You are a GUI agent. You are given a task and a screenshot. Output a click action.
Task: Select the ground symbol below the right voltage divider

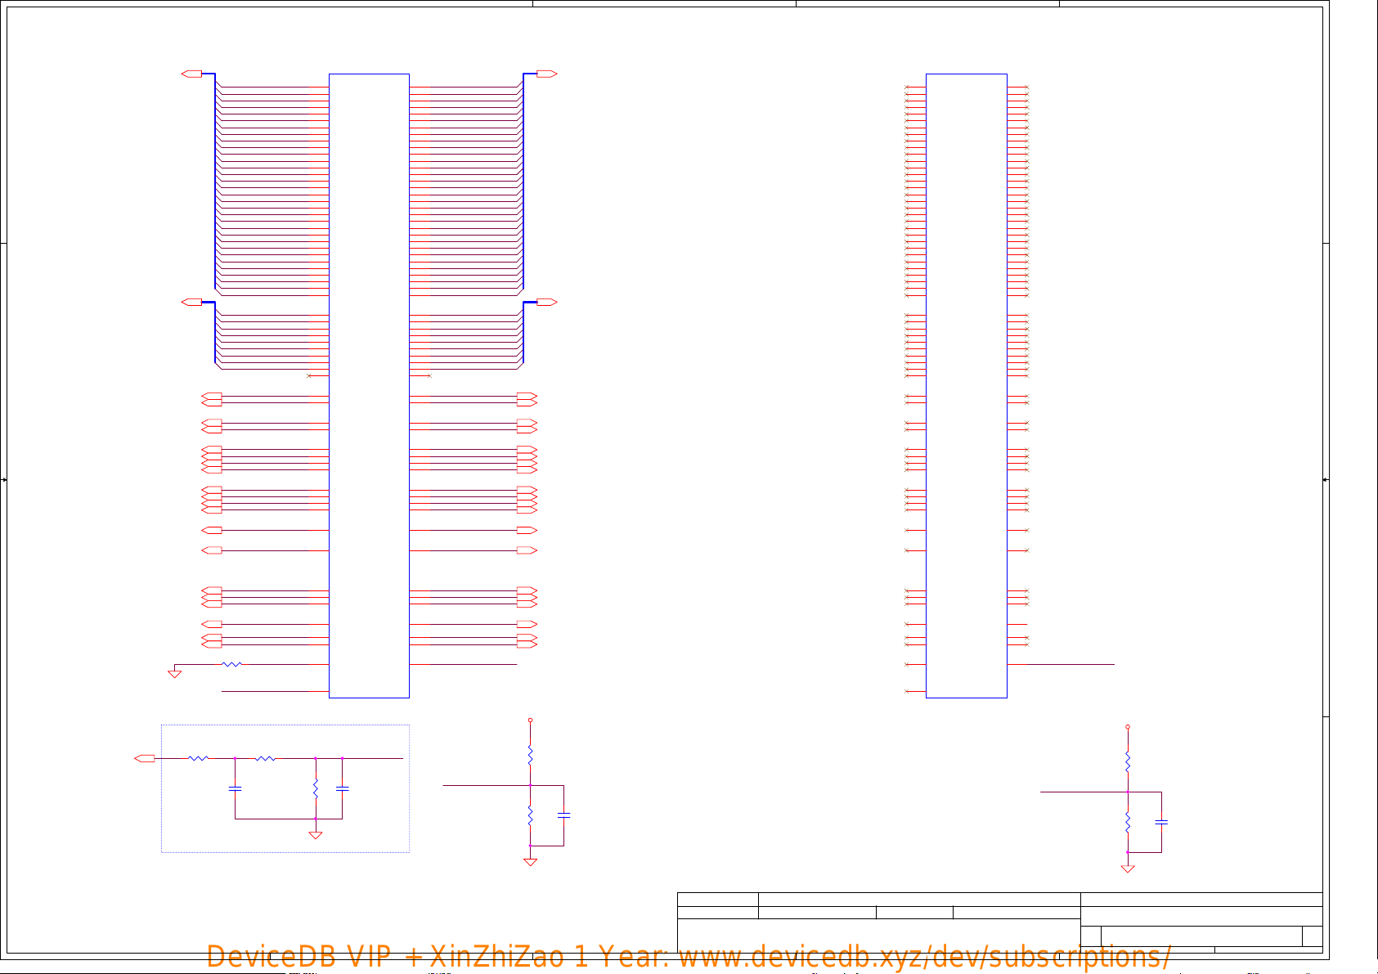tap(1128, 869)
